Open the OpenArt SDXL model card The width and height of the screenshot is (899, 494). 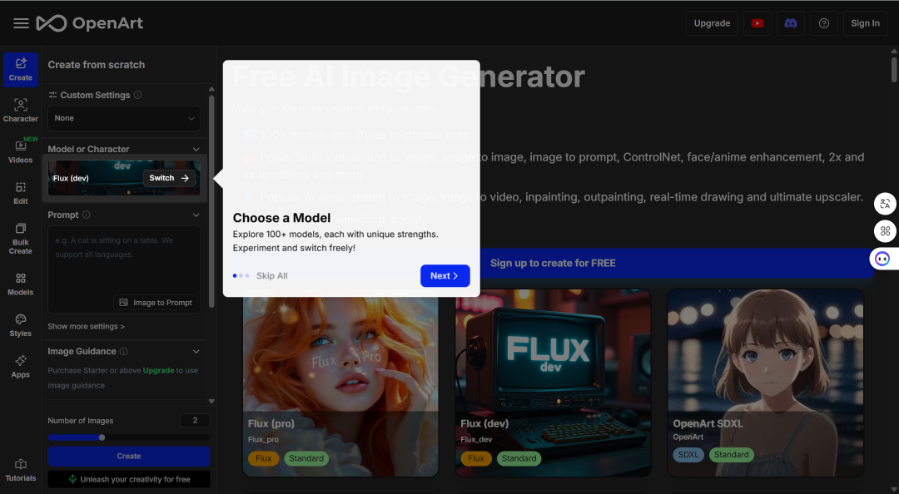(766, 383)
